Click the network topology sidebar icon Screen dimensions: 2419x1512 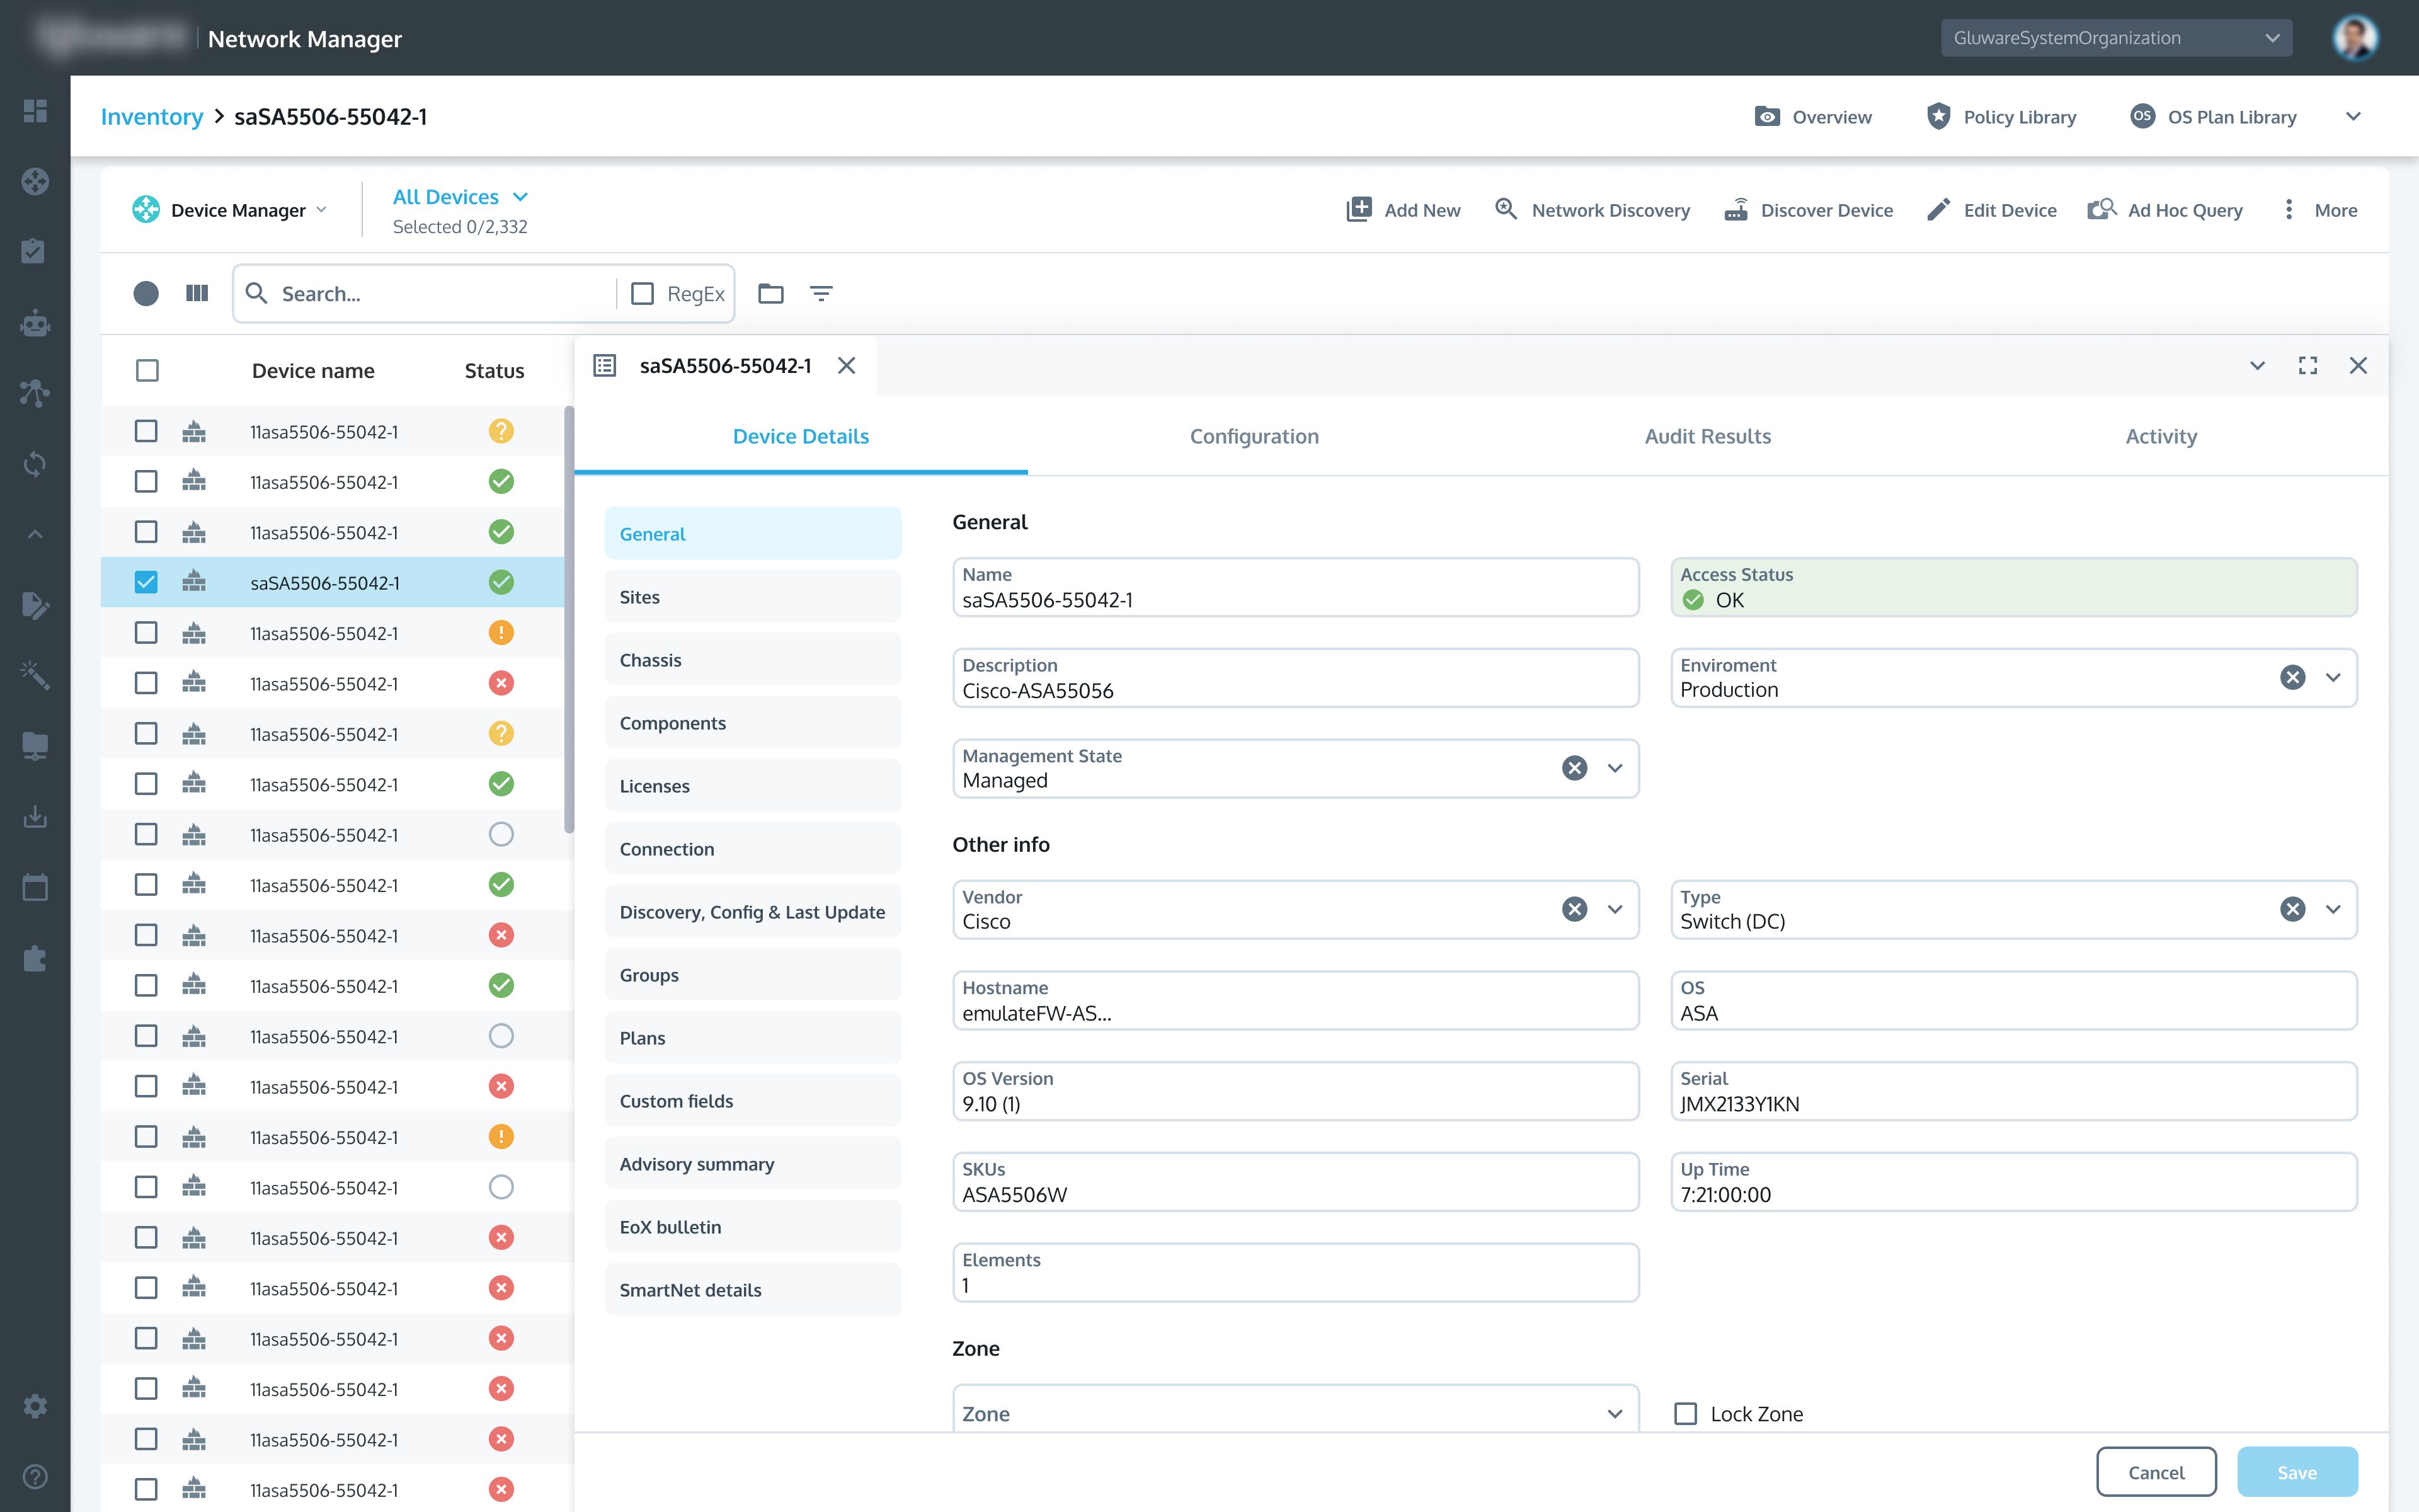click(x=35, y=393)
